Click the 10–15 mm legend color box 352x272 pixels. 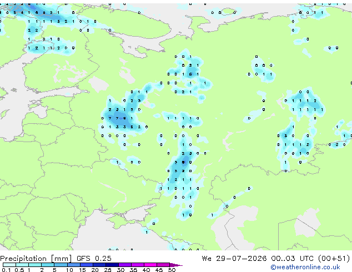click(x=73, y=265)
